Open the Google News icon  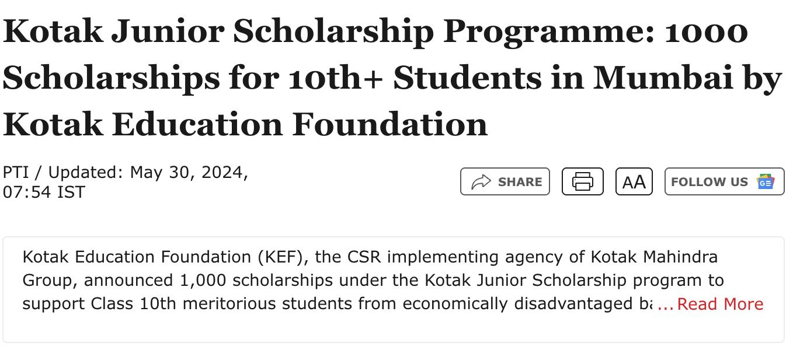pyautogui.click(x=765, y=182)
